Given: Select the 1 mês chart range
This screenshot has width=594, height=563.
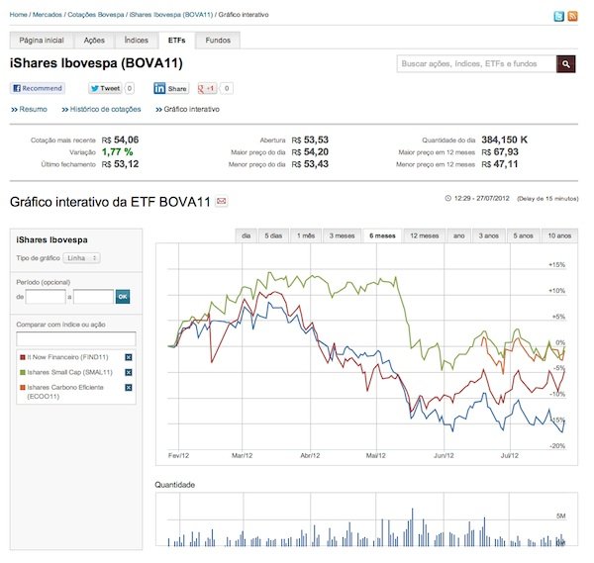Looking at the screenshot, I should coord(306,235).
